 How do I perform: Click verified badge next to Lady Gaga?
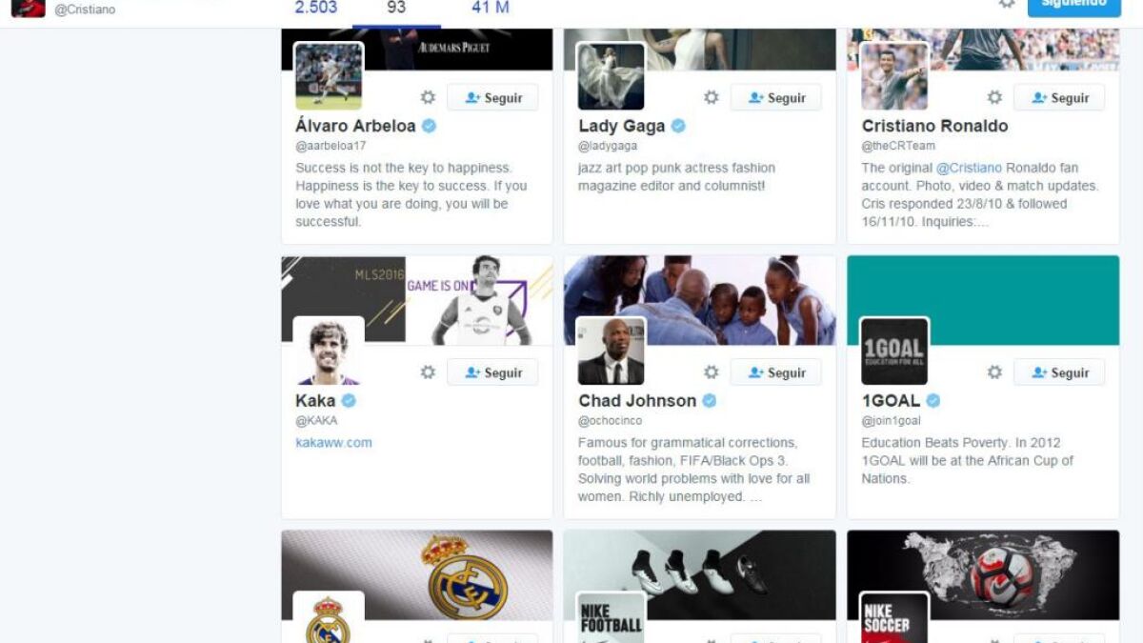678,126
